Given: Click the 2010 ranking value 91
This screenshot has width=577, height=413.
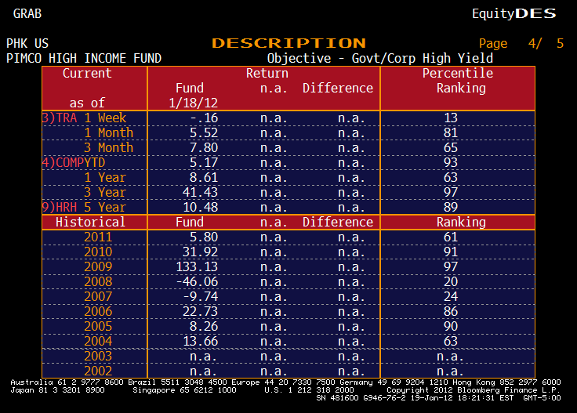Looking at the screenshot, I should [x=451, y=252].
